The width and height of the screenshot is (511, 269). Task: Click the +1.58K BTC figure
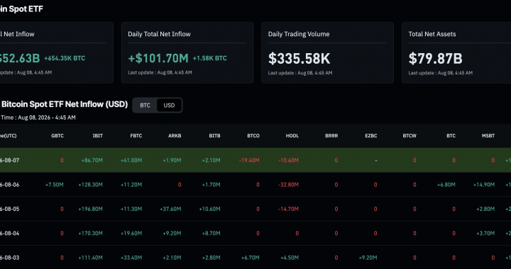(209, 59)
